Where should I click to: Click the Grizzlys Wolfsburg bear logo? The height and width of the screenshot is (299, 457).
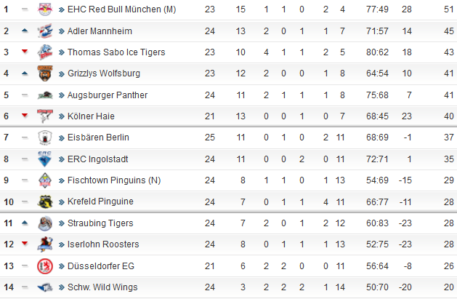[x=45, y=73]
